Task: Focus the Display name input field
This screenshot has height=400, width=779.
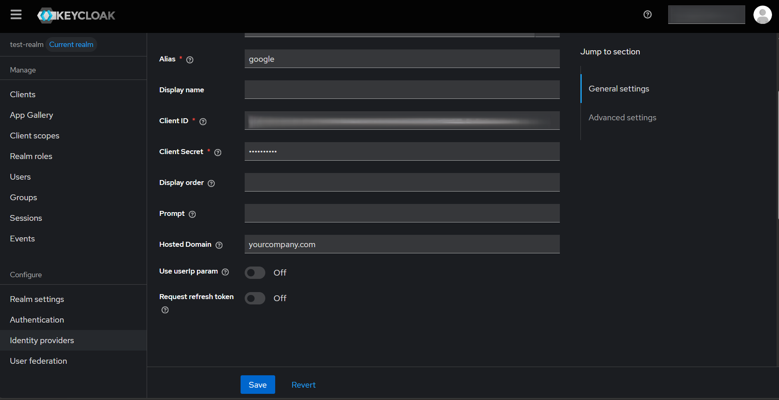Action: pyautogui.click(x=402, y=90)
